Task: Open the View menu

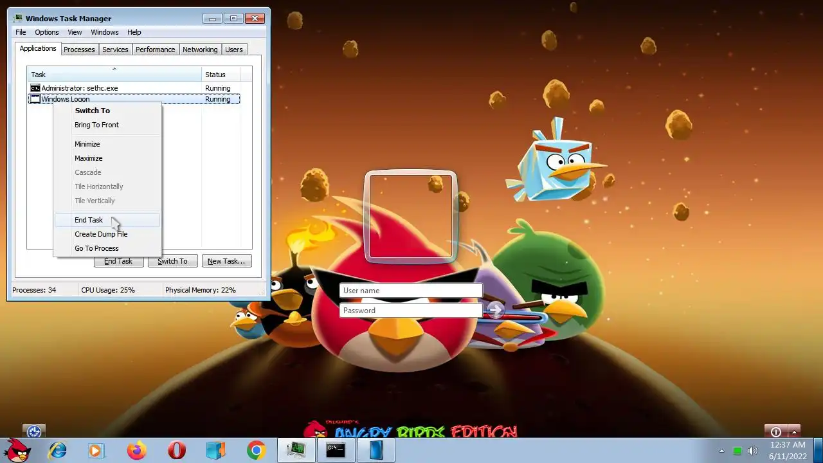Action: click(x=75, y=32)
